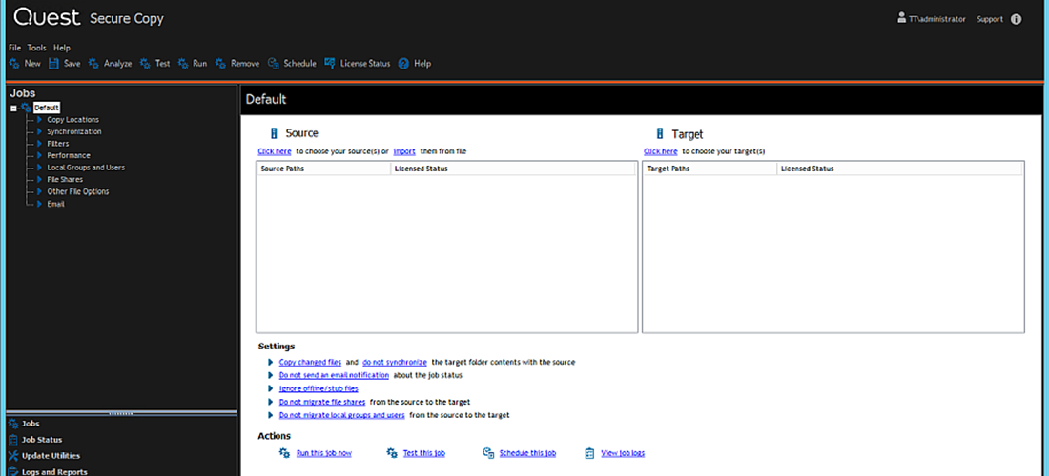
Task: Expand the Email arrow in tree
Action: [39, 204]
